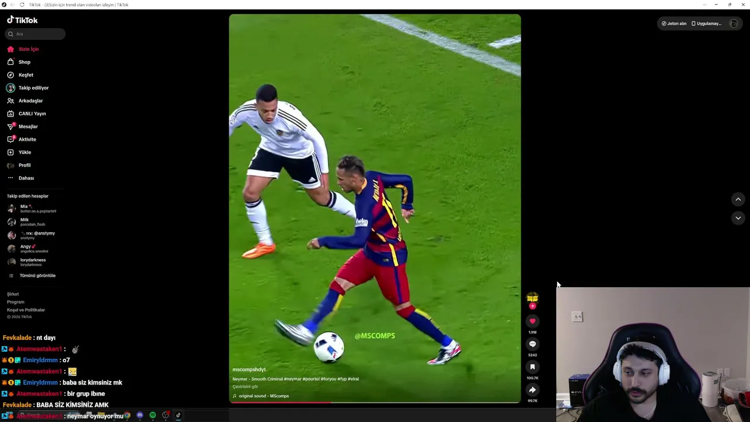Viewport: 750px width, 422px height.
Task: Reload the page with the browser refresh icon
Action: 22,5
